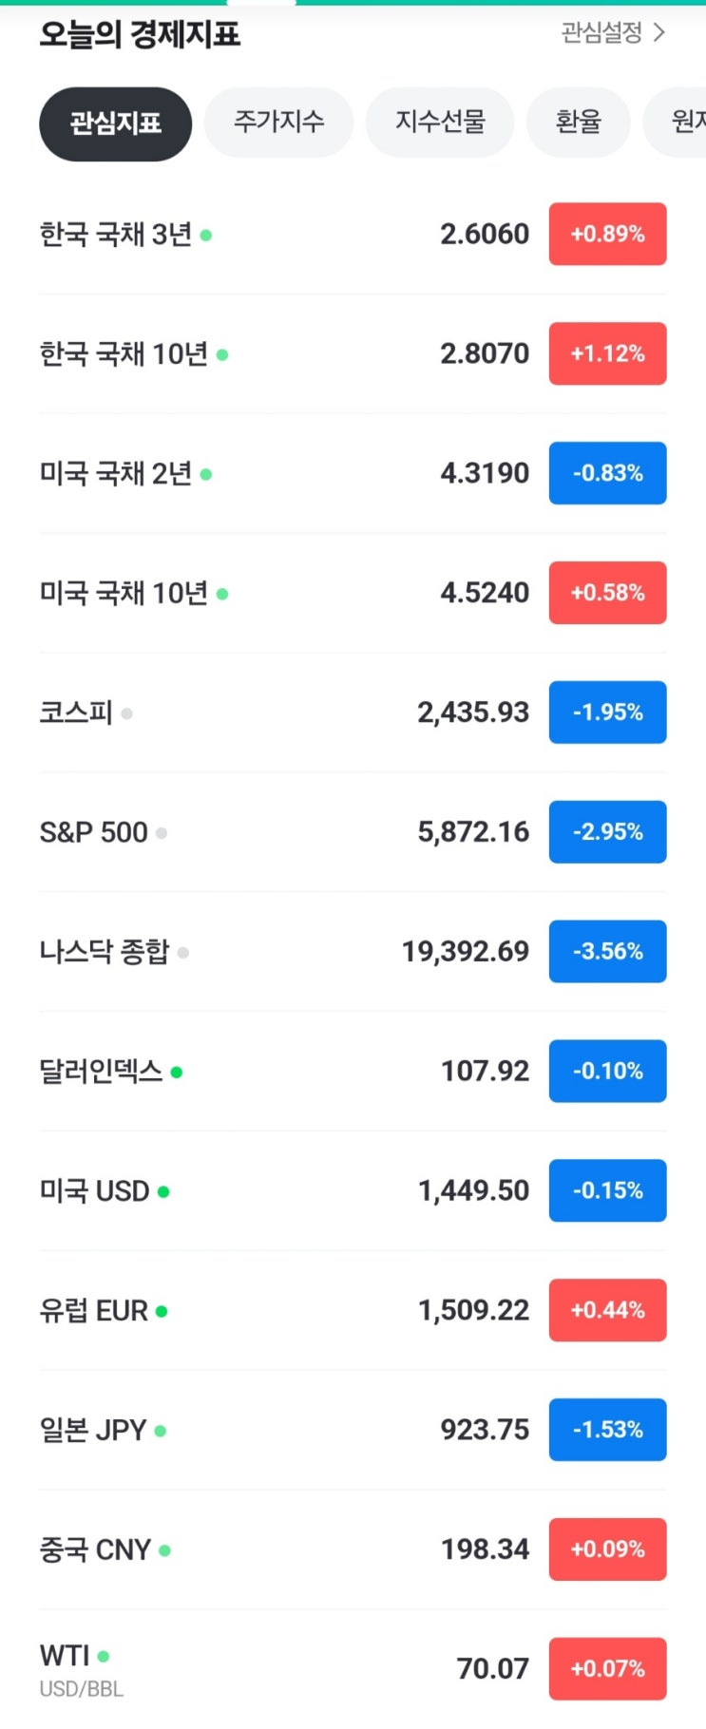Image resolution: width=706 pixels, height=1729 pixels.
Task: Click the 한국 국채 3년 +0.89% badge
Action: [x=607, y=234]
